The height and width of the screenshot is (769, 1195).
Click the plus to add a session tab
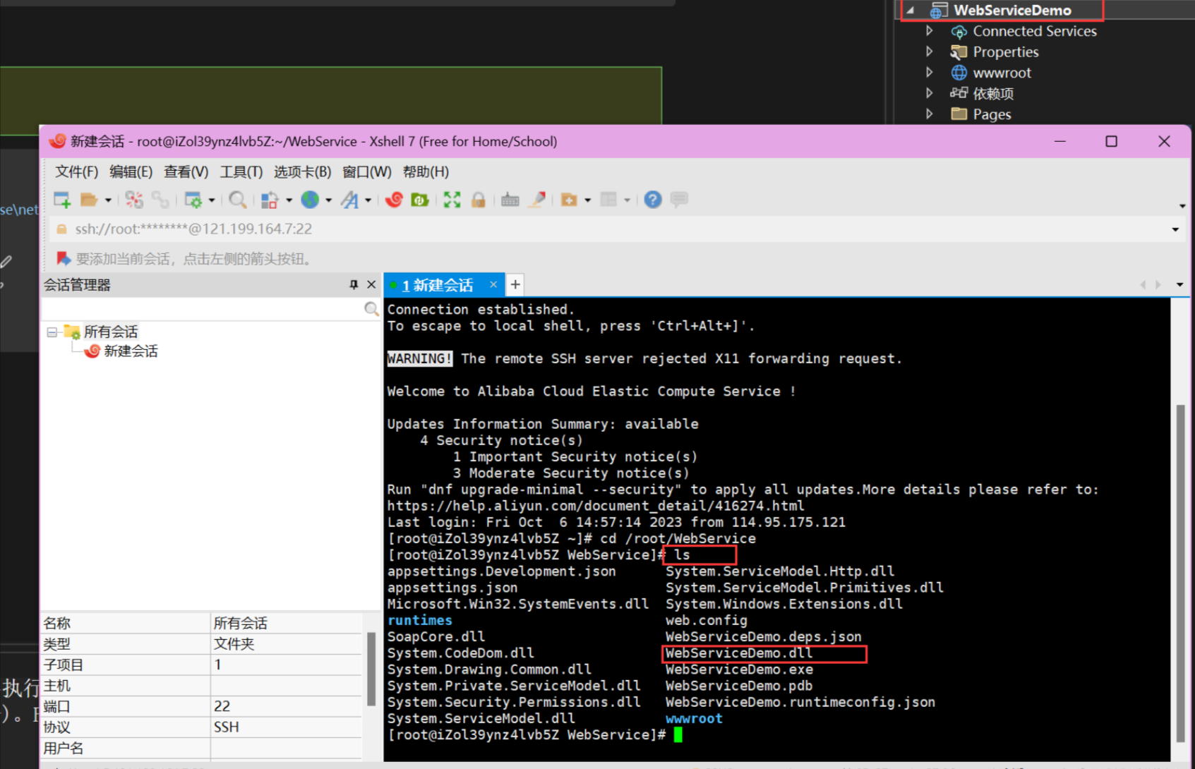click(x=515, y=284)
